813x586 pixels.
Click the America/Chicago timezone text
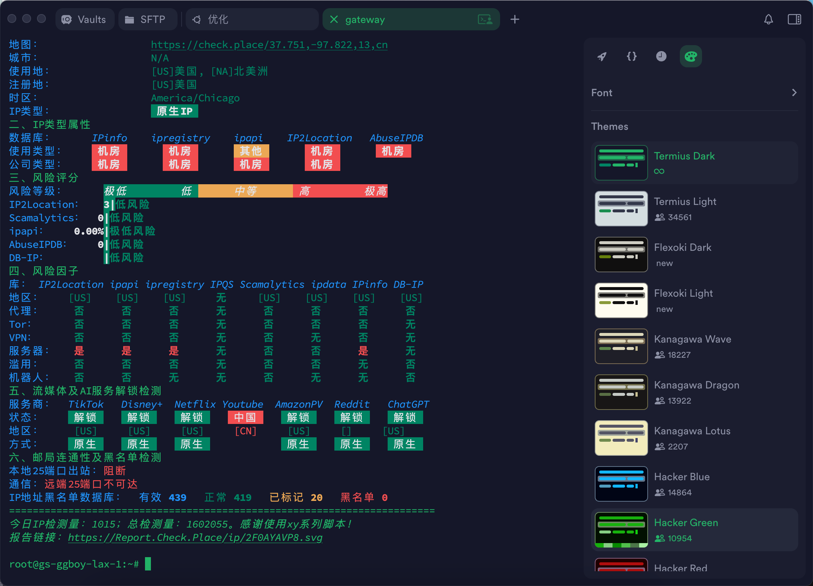(195, 98)
